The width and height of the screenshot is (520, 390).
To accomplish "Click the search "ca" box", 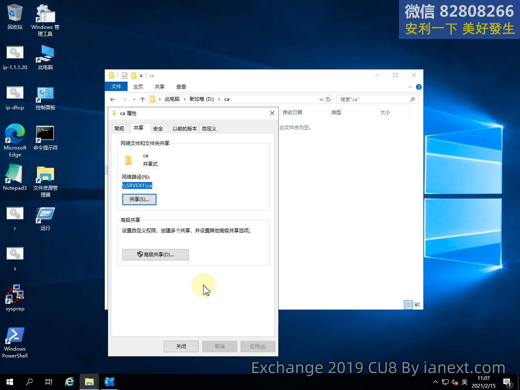I will [377, 99].
